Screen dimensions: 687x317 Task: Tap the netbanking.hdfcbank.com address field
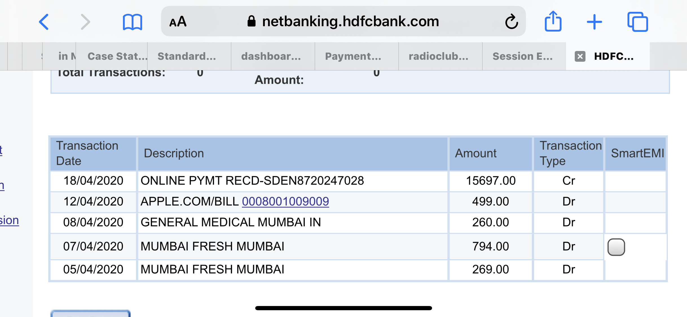(x=350, y=21)
